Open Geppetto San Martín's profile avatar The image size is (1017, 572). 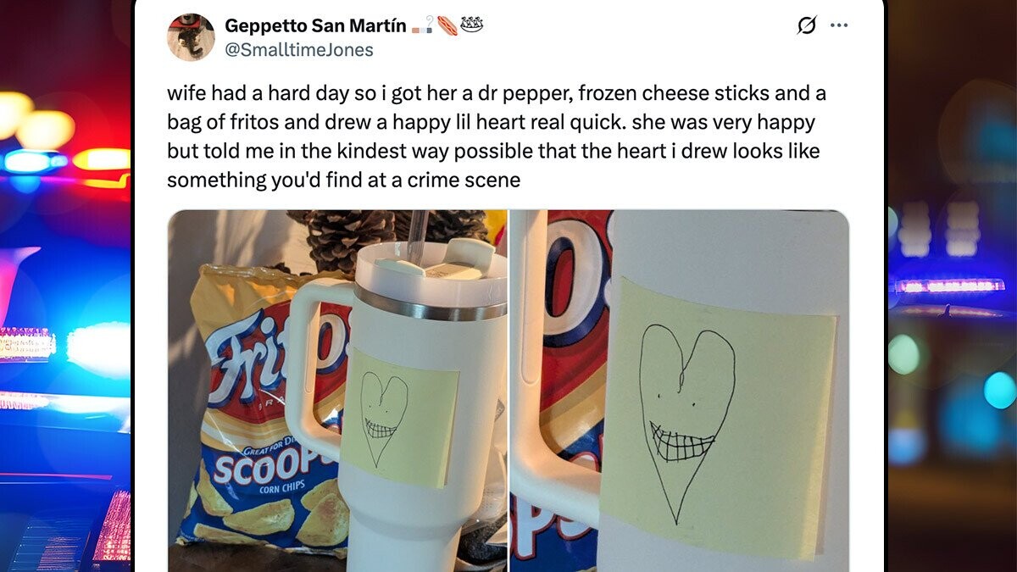[191, 36]
